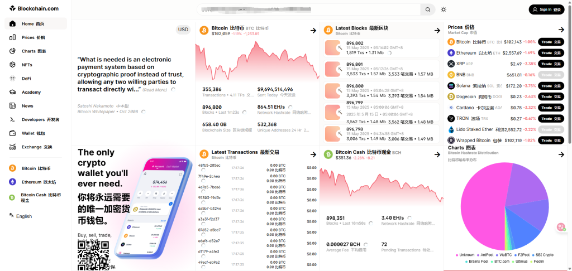Image resolution: width=572 pixels, height=271 pixels.
Task: Open Bitcoin Cash panel arrow
Action: click(437, 155)
